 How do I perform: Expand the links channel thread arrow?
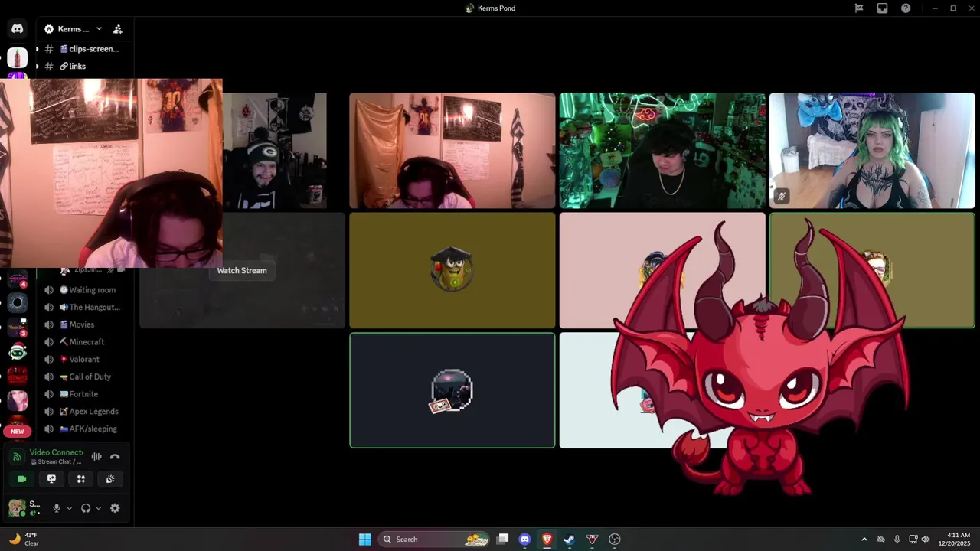coord(37,67)
